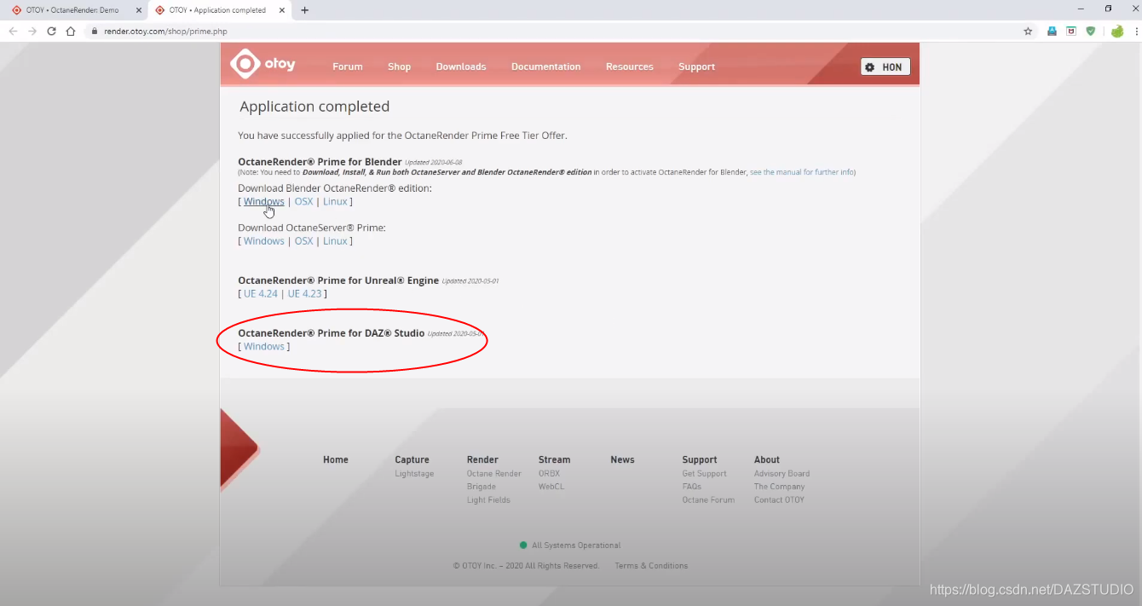View site security lock info

(x=95, y=32)
